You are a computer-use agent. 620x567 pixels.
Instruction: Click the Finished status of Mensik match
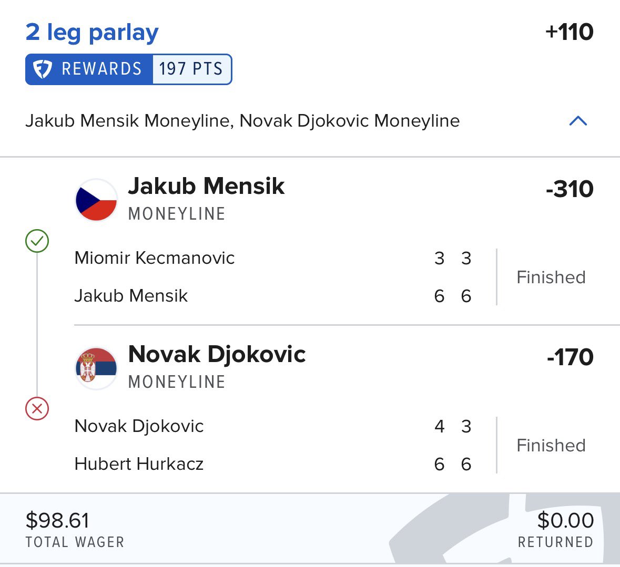[551, 277]
